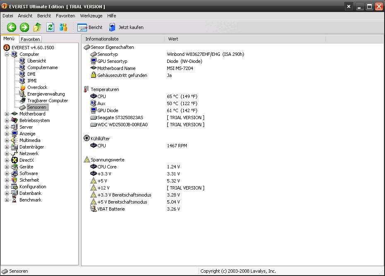Select the Tragbarer Computer tree item
The width and height of the screenshot is (385, 276).
(x=47, y=101)
